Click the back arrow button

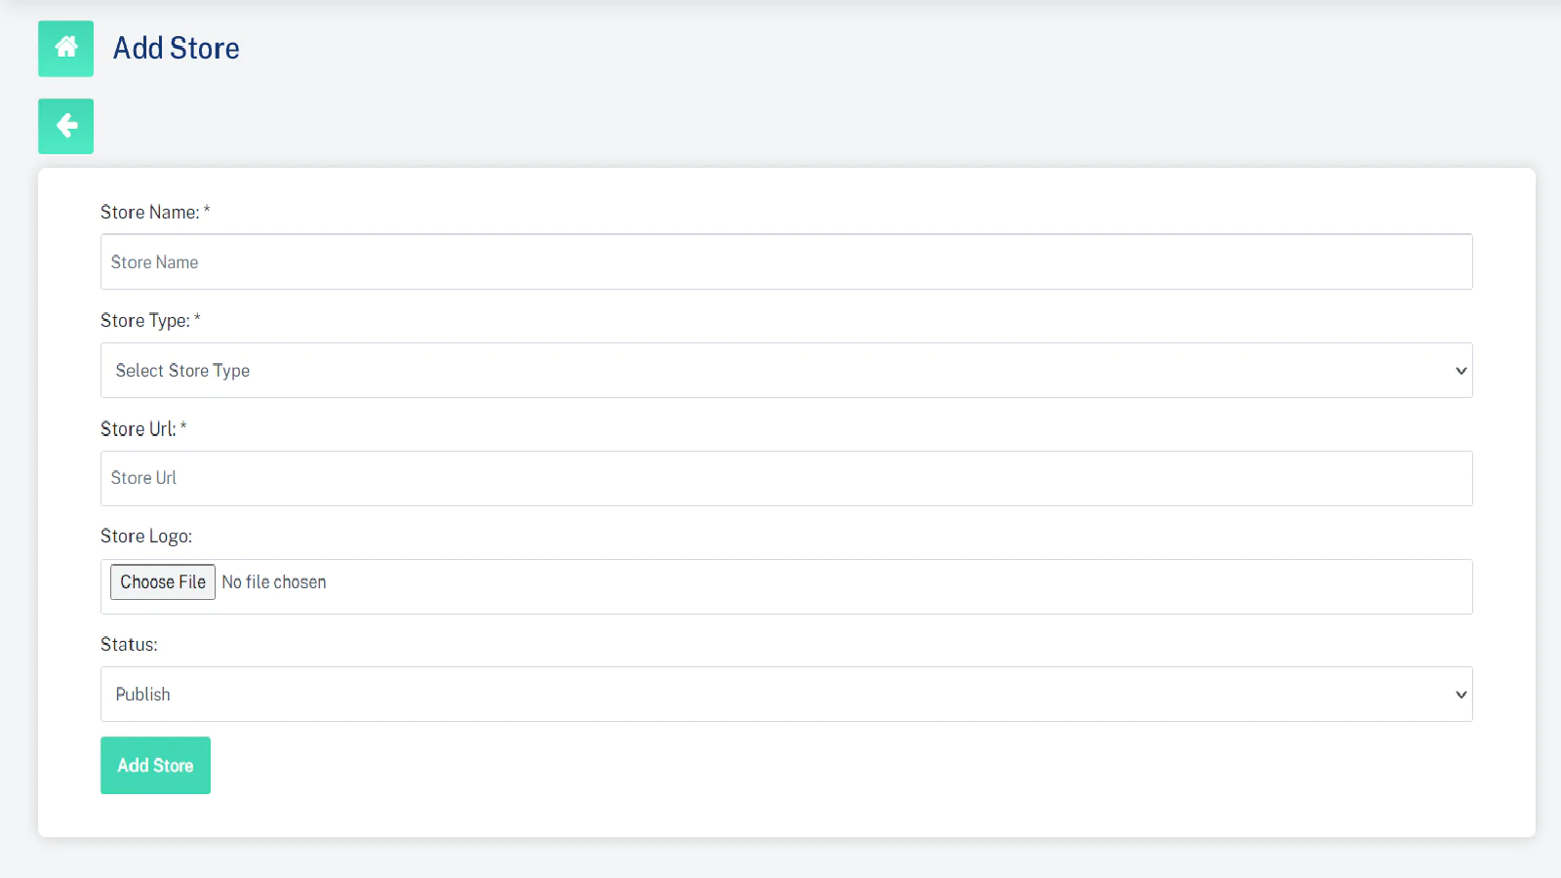65,126
